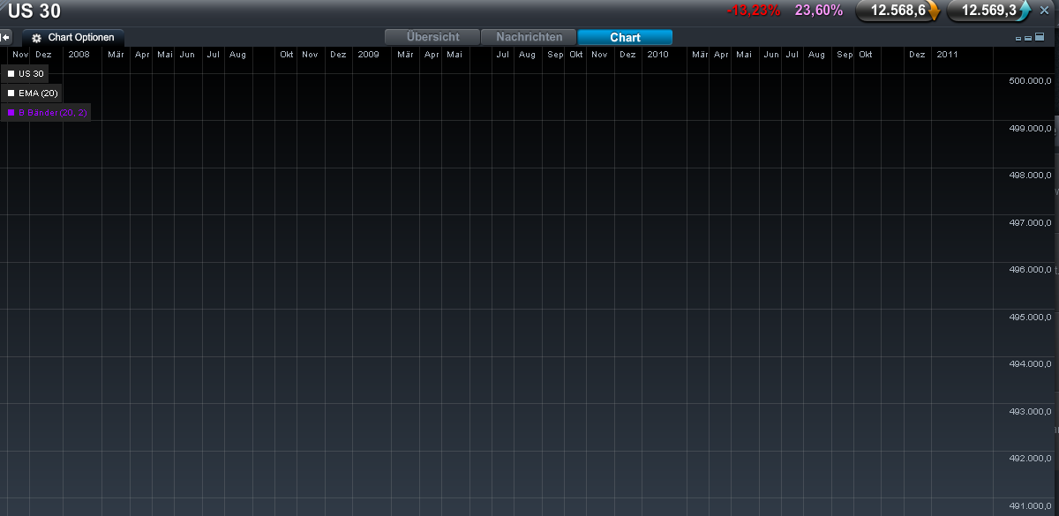
Task: Toggle the US 30 series in the legend
Action: [x=25, y=74]
